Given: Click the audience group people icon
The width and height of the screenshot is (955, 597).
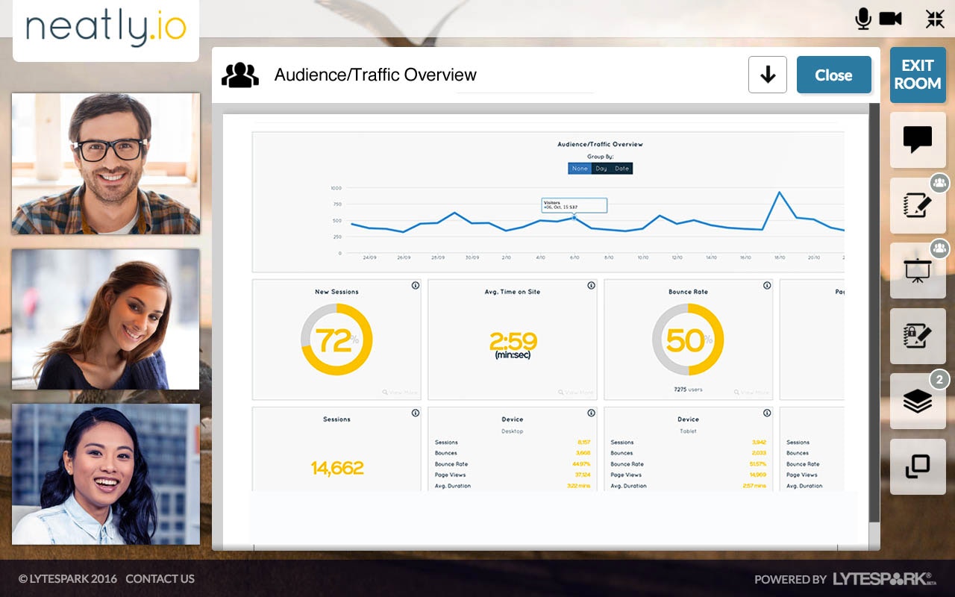Looking at the screenshot, I should pos(240,75).
